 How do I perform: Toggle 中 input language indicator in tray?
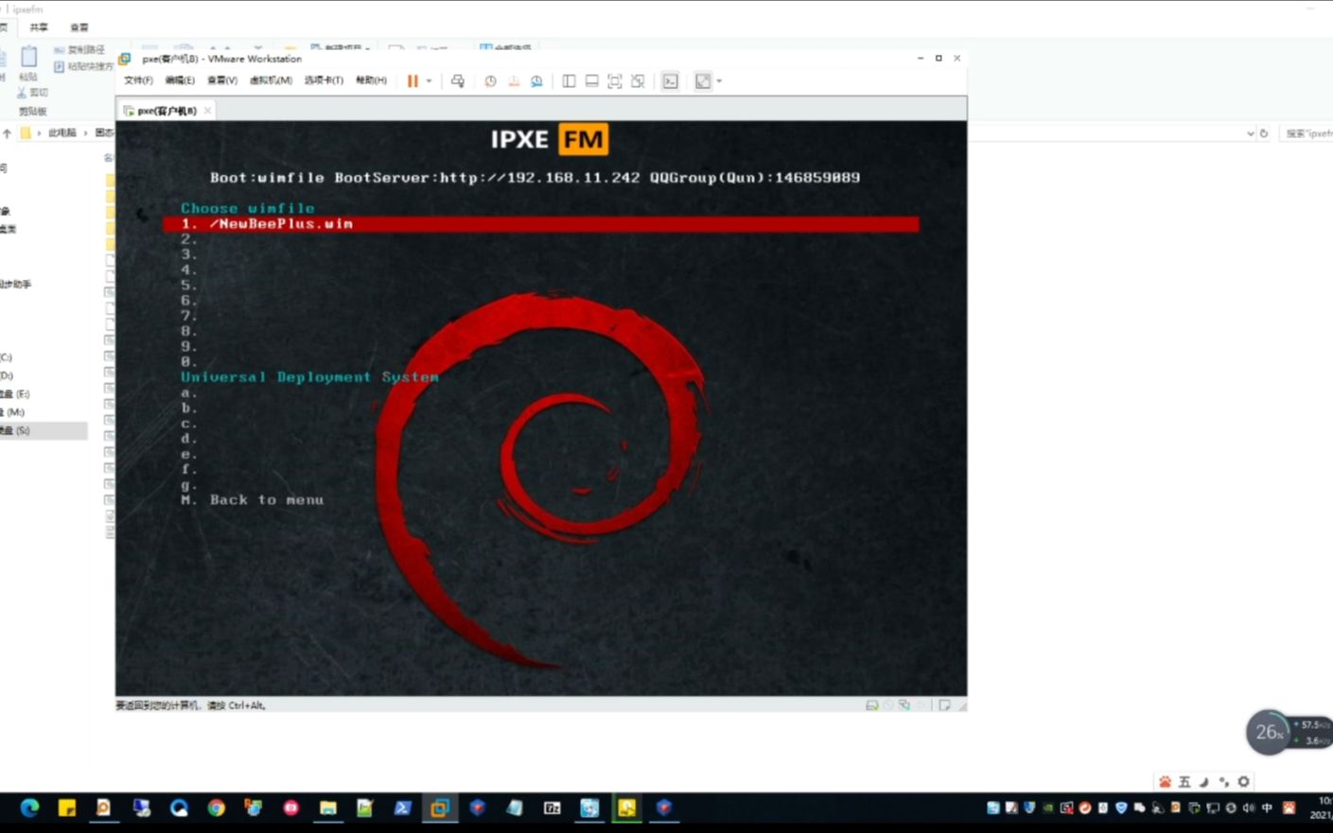coord(1267,808)
